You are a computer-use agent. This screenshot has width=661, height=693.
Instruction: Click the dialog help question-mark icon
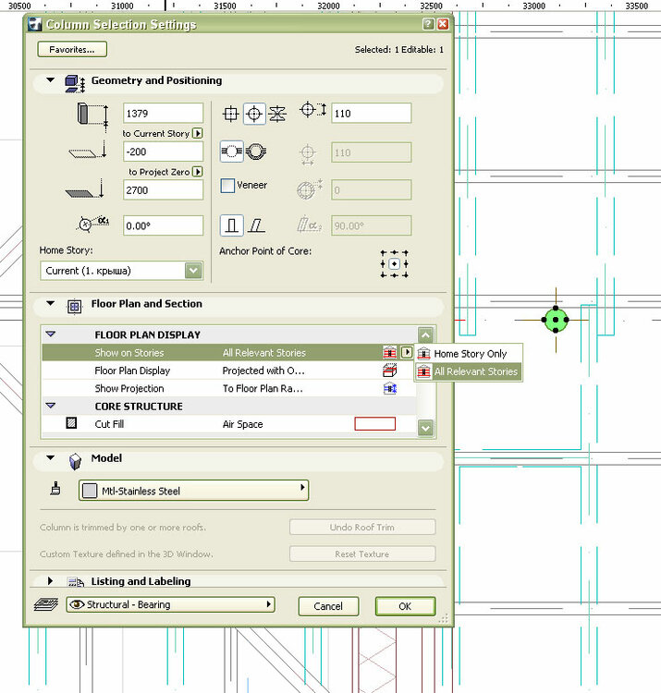(428, 24)
